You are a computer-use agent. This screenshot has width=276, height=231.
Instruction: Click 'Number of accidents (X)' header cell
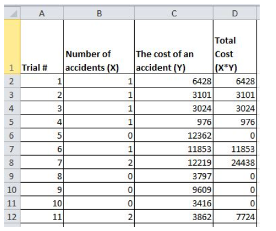coord(99,46)
